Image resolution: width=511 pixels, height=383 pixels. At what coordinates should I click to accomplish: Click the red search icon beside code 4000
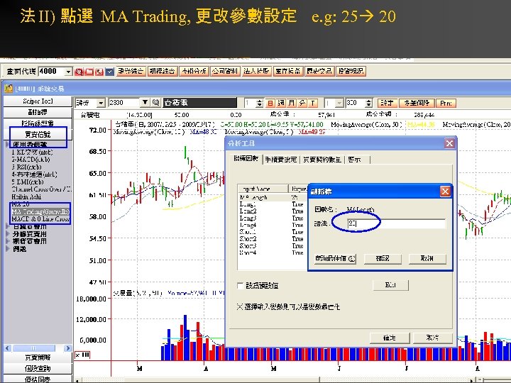click(79, 72)
